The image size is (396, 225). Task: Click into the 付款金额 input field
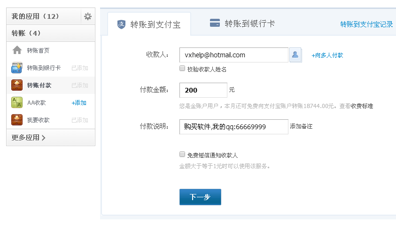coord(203,90)
